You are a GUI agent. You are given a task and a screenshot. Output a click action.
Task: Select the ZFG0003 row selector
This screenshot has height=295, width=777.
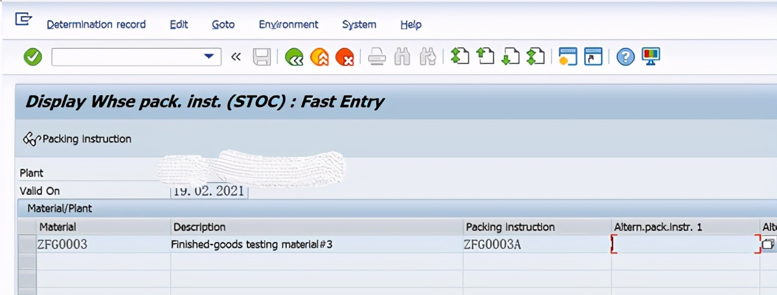(x=27, y=245)
